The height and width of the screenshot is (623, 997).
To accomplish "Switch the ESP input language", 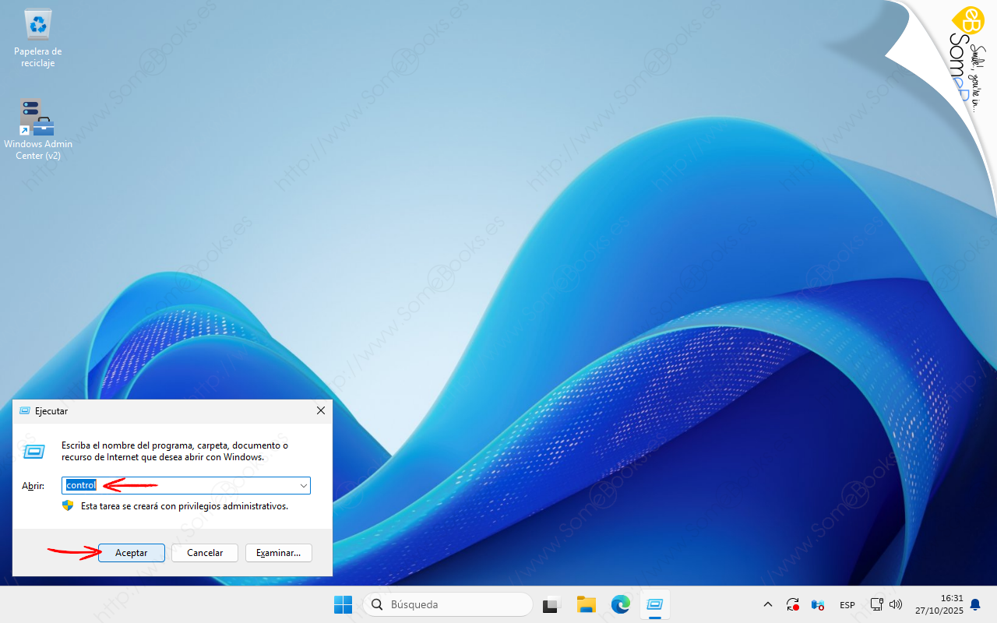I will [847, 605].
